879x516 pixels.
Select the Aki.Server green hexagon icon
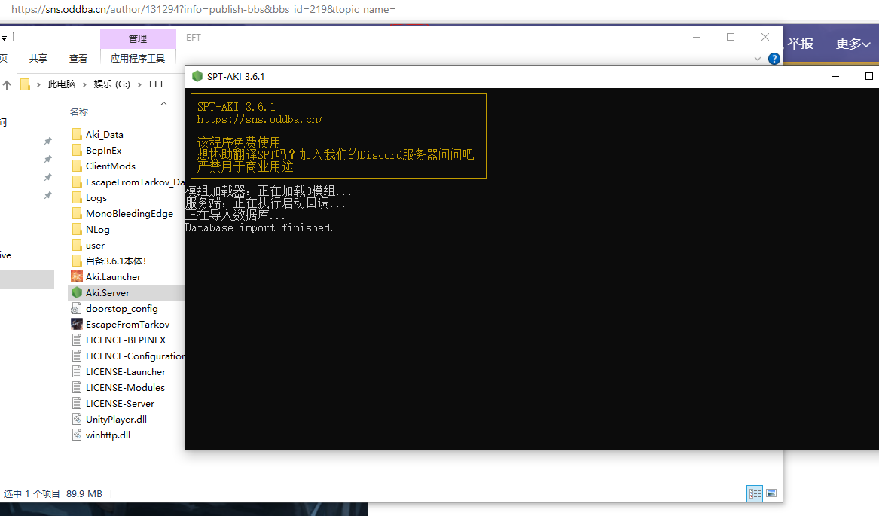[76, 292]
